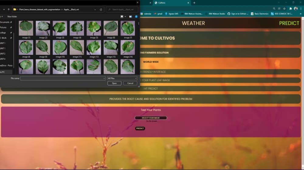Click SELECT YOUR IMAGE button

click(x=151, y=118)
